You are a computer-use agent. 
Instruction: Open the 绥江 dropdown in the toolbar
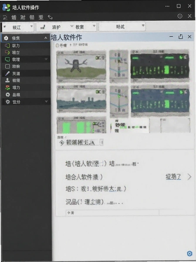[18, 27]
